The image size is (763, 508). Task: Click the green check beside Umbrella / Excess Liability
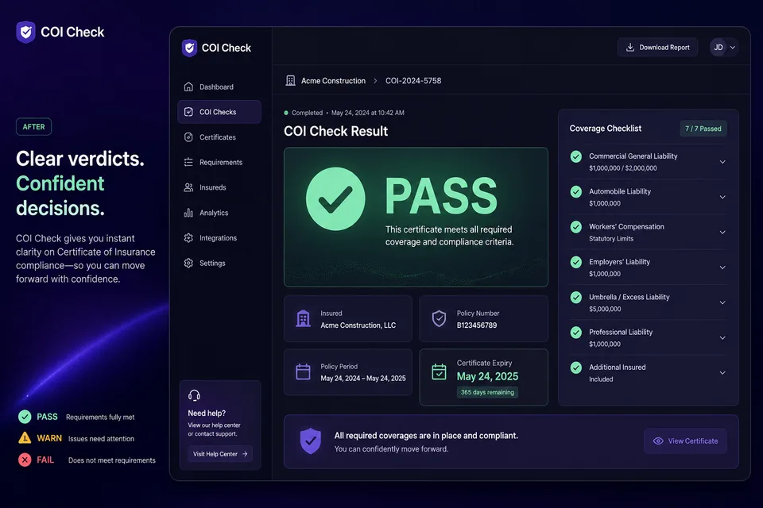[576, 297]
